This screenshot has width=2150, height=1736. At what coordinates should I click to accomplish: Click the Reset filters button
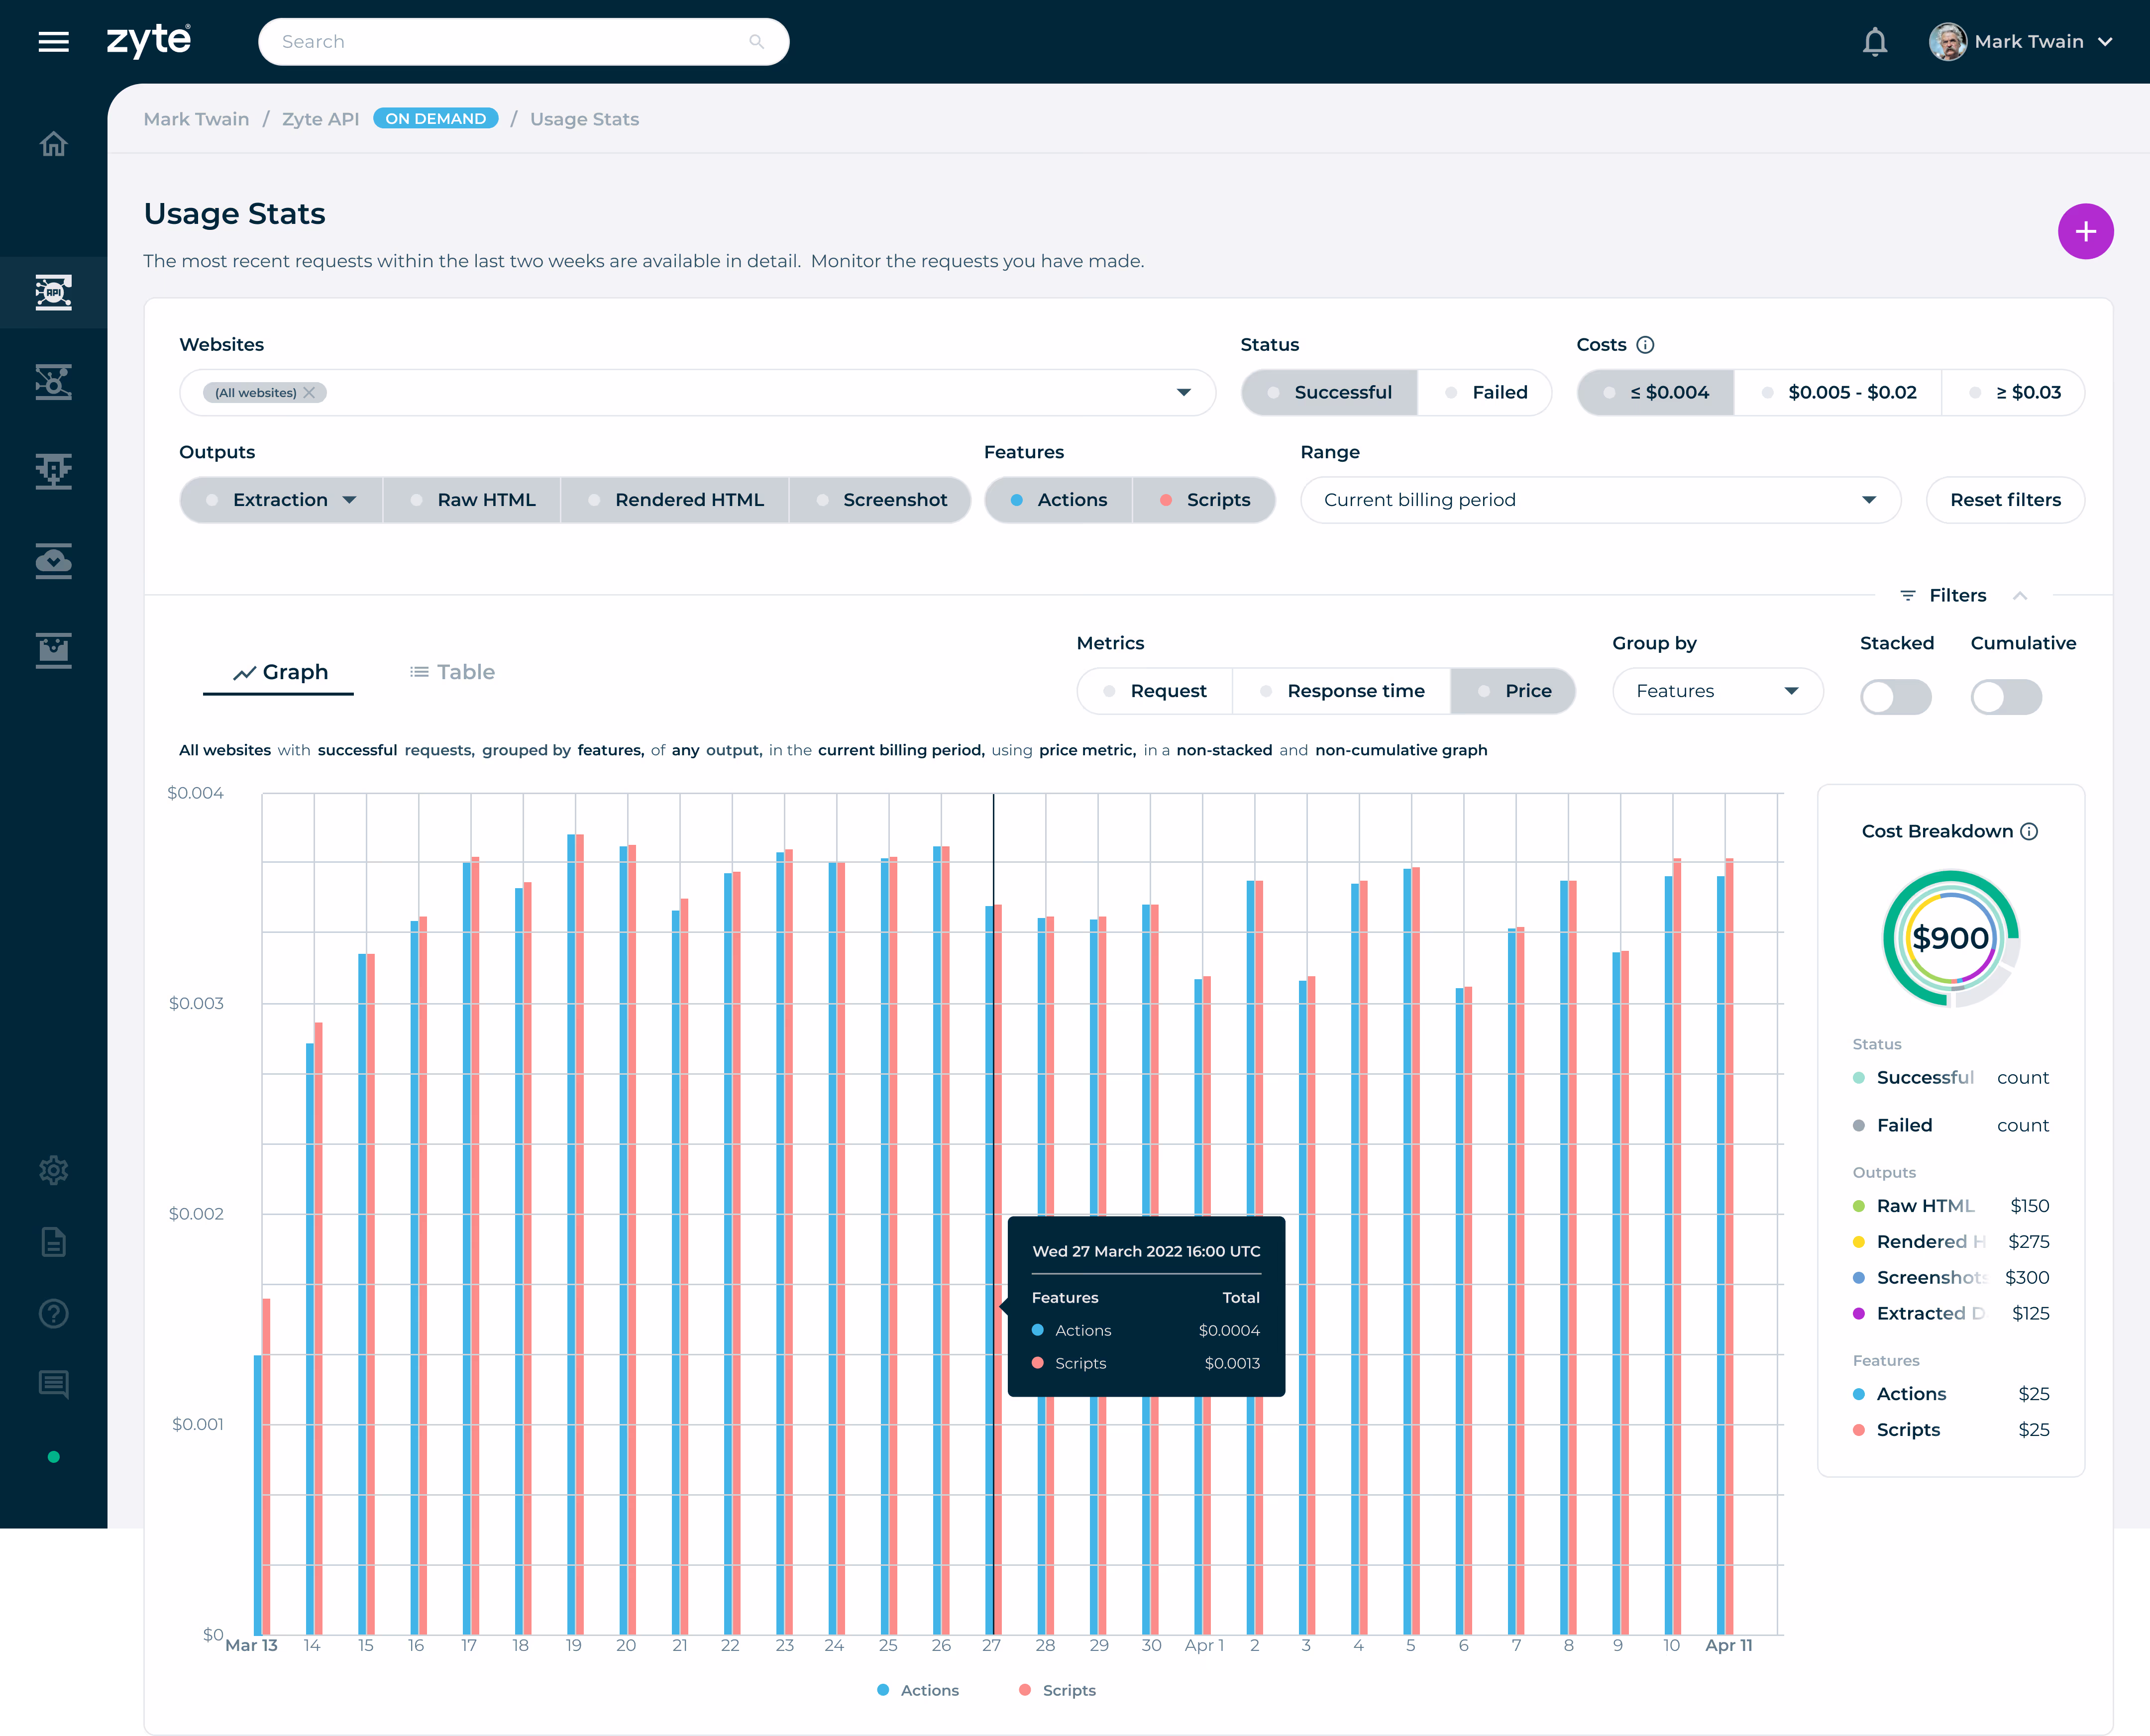click(x=2004, y=500)
